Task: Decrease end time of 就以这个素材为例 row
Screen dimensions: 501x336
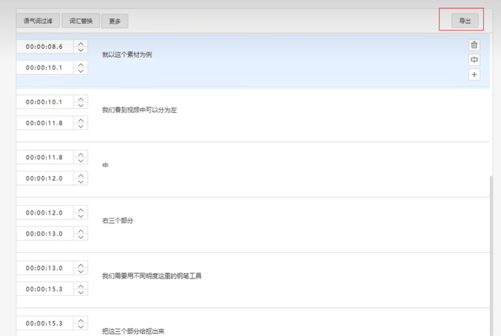Action: pyautogui.click(x=81, y=71)
